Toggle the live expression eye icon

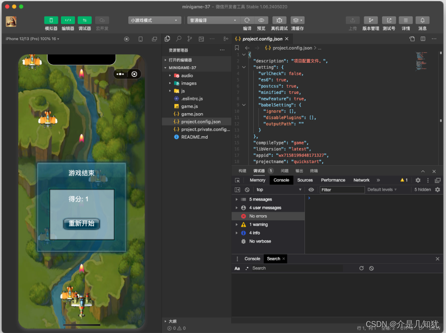click(x=311, y=190)
